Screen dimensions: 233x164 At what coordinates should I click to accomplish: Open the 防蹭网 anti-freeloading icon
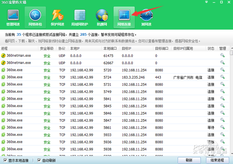[102, 17]
